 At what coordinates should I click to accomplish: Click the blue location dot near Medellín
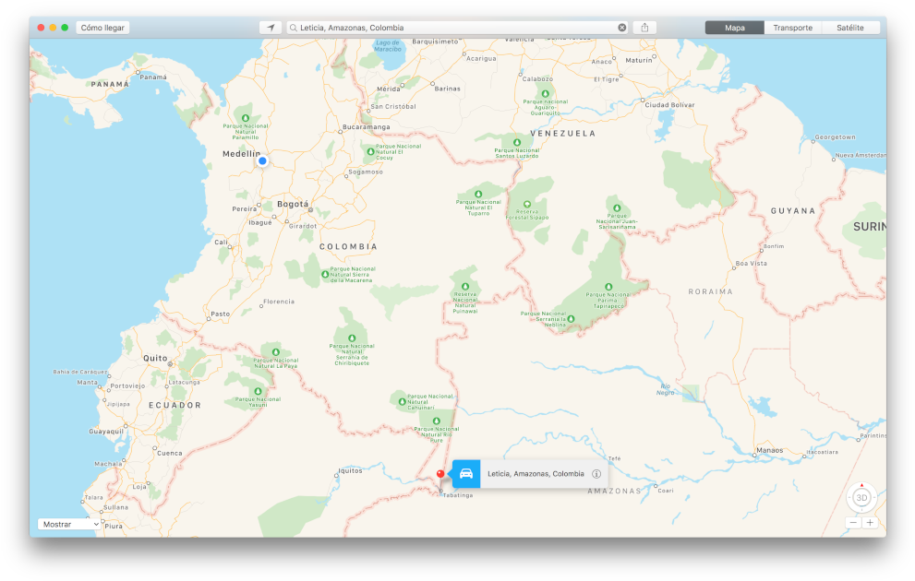point(261,160)
